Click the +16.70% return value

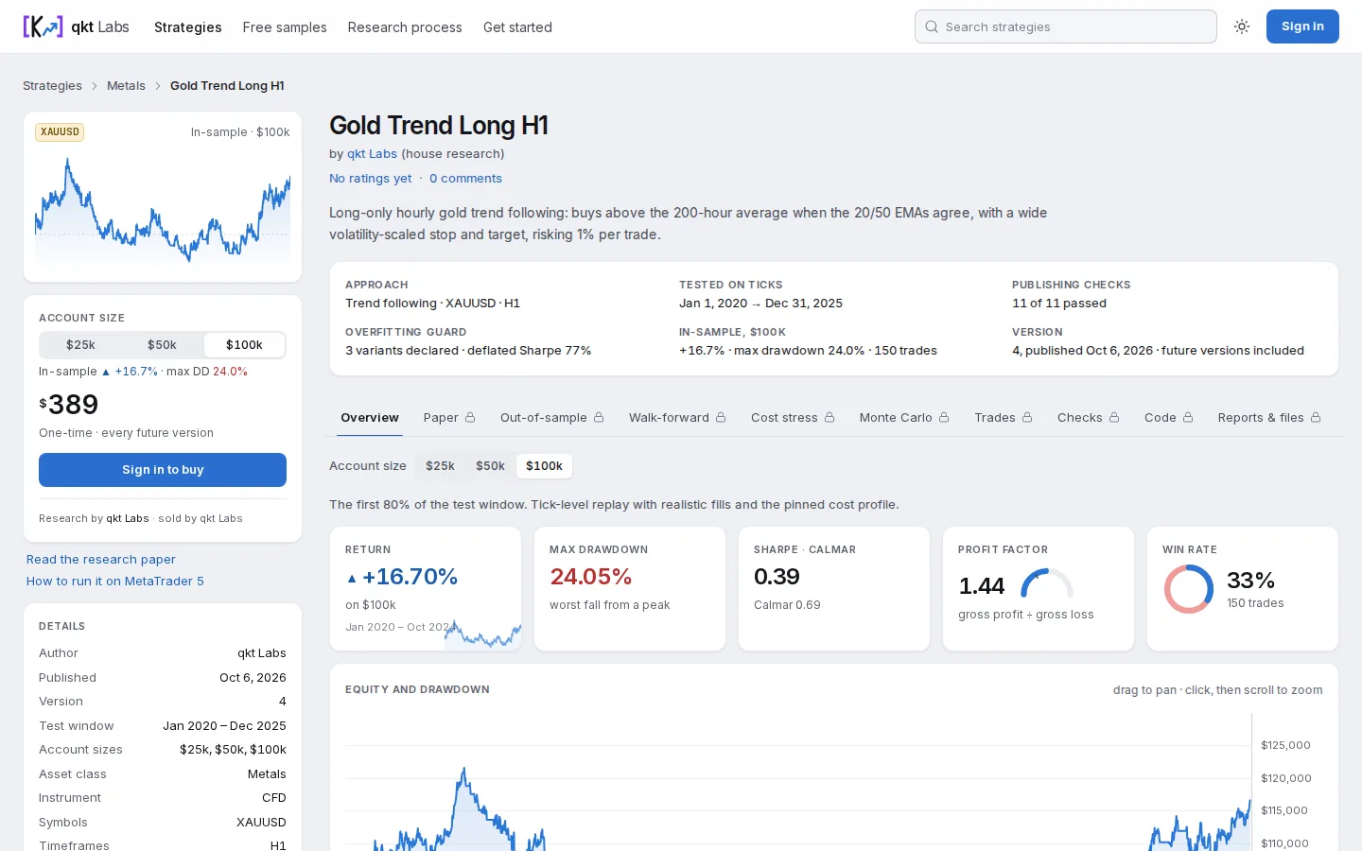[x=402, y=577]
